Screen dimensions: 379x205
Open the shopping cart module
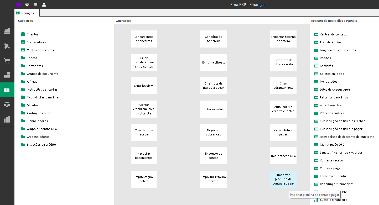pyautogui.click(x=7, y=61)
